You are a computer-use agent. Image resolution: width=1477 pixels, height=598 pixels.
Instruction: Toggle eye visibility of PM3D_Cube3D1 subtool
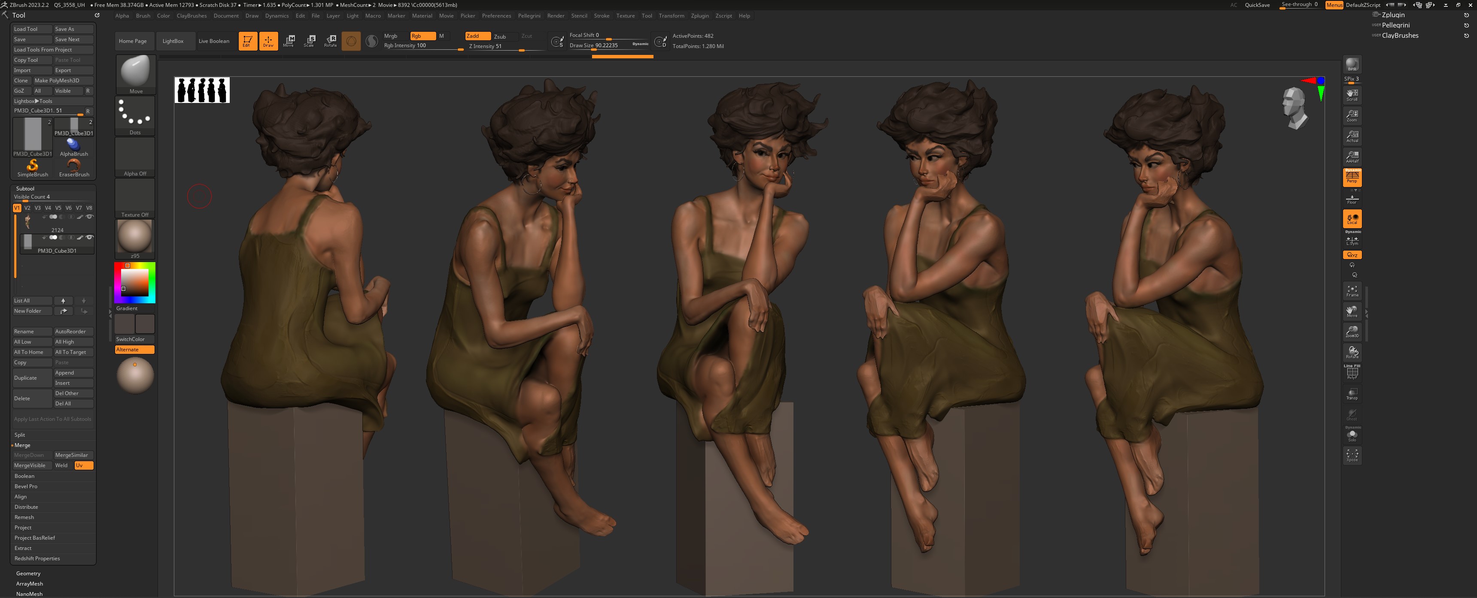click(89, 237)
